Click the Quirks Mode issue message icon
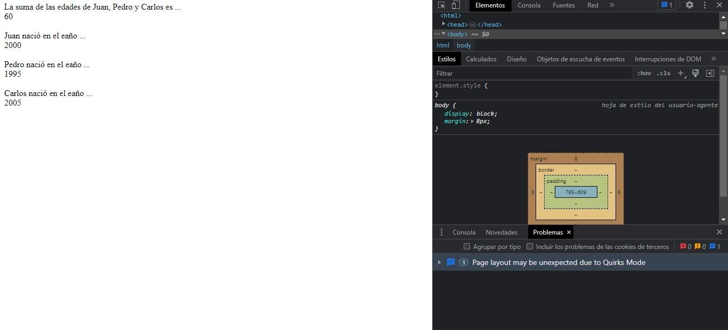The image size is (728, 330). (451, 262)
